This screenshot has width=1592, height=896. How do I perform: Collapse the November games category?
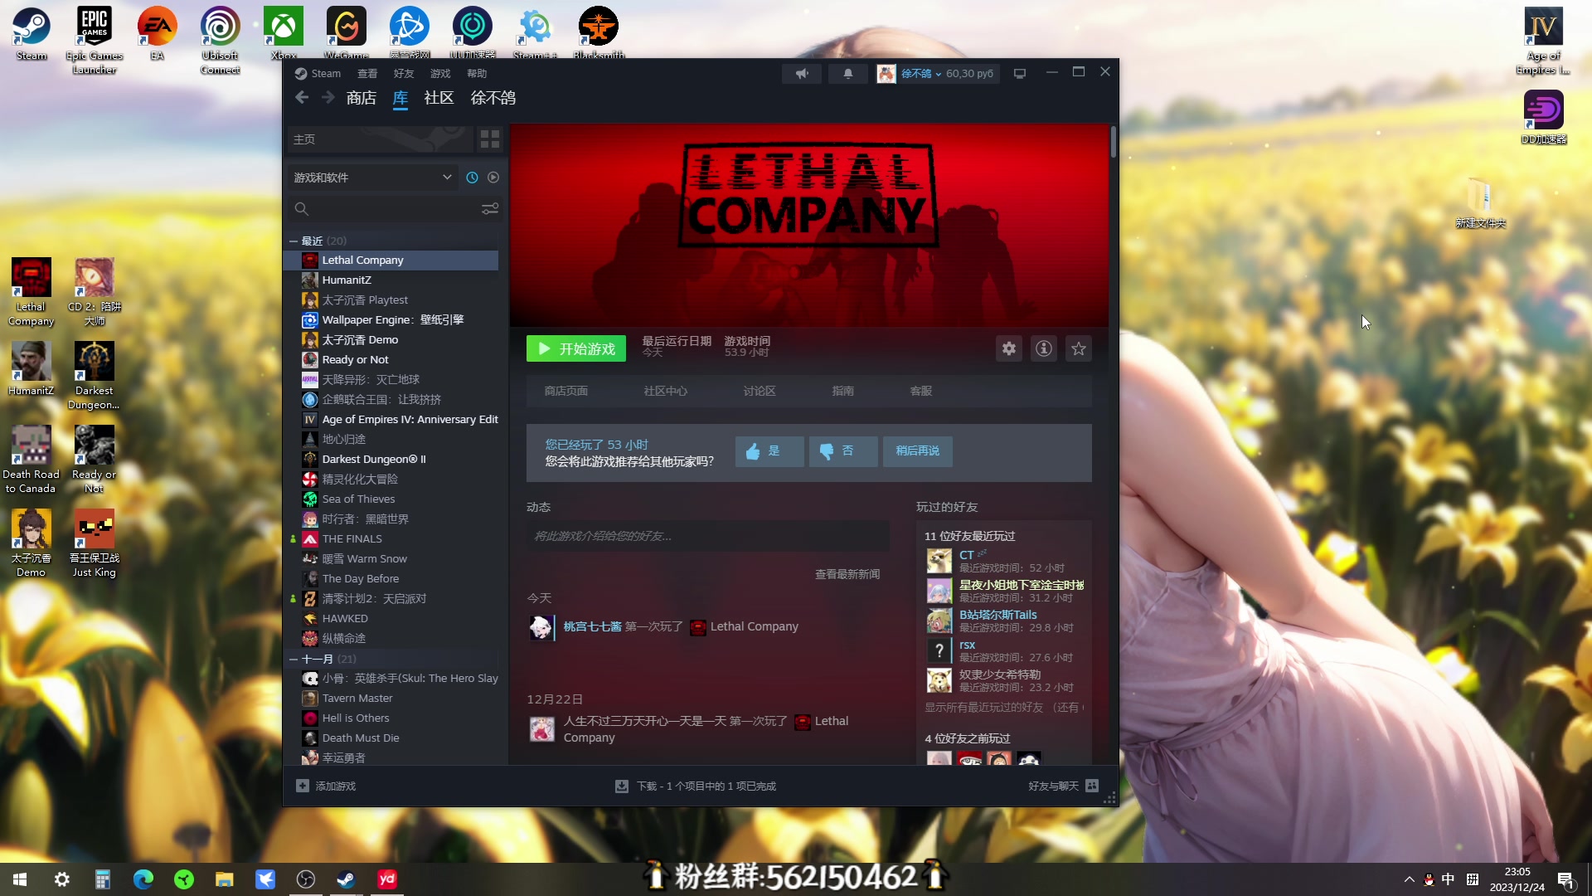tap(294, 659)
